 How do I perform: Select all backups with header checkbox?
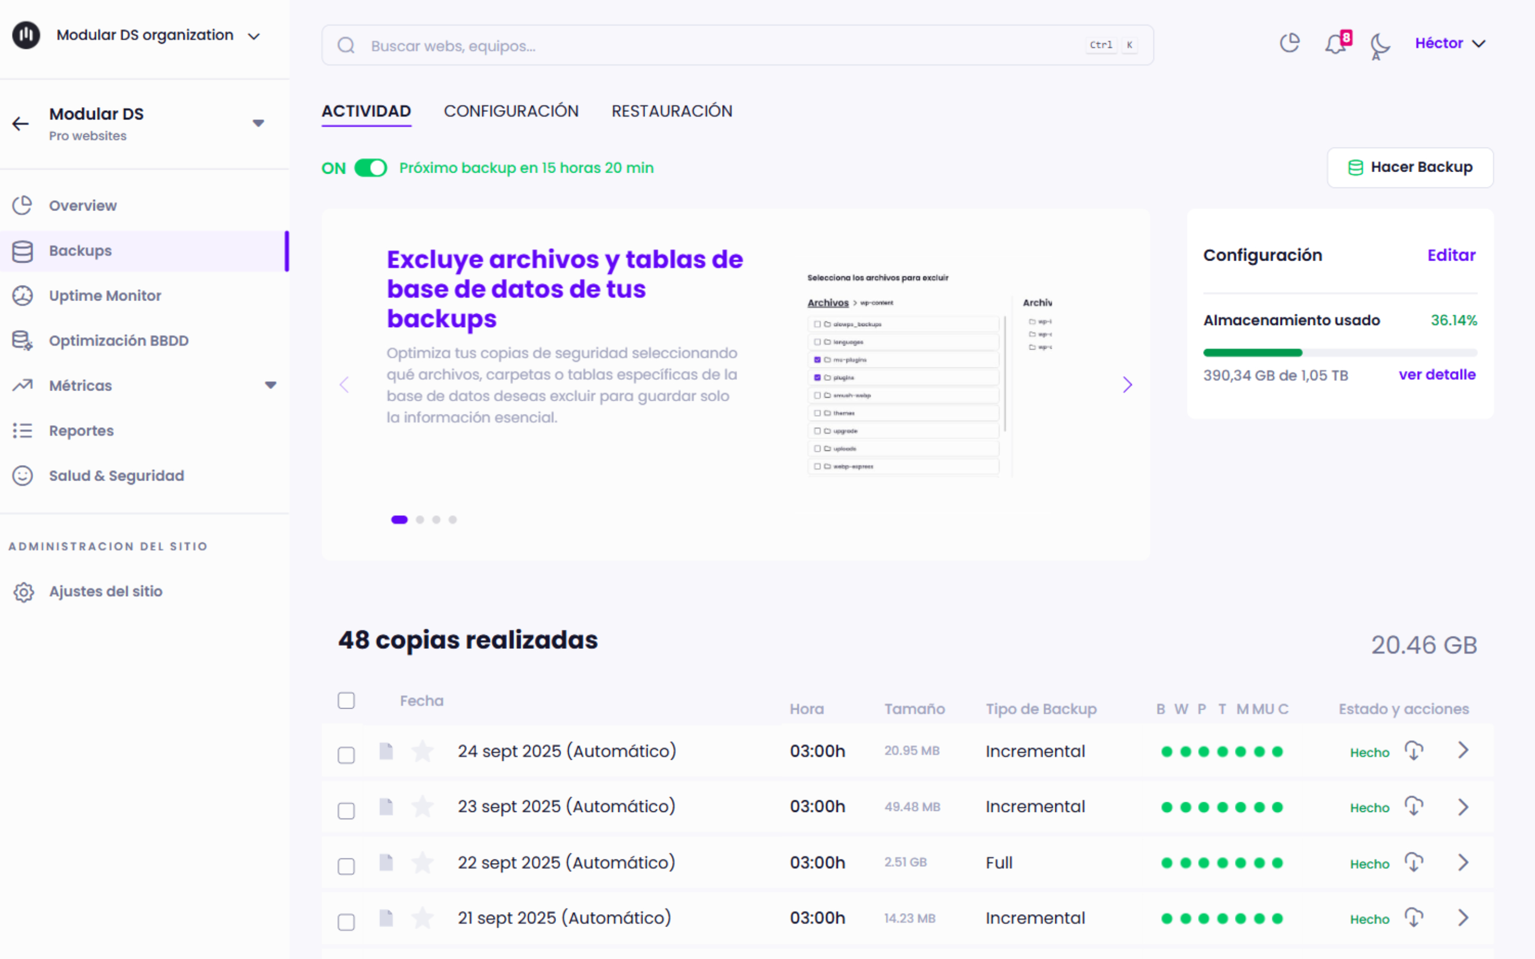tap(346, 700)
